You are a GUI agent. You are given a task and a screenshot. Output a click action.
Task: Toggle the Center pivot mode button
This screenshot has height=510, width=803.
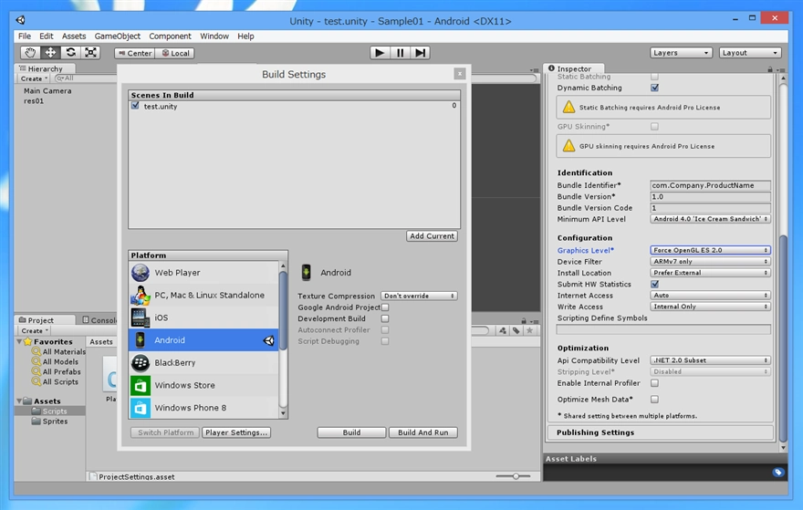pyautogui.click(x=134, y=53)
